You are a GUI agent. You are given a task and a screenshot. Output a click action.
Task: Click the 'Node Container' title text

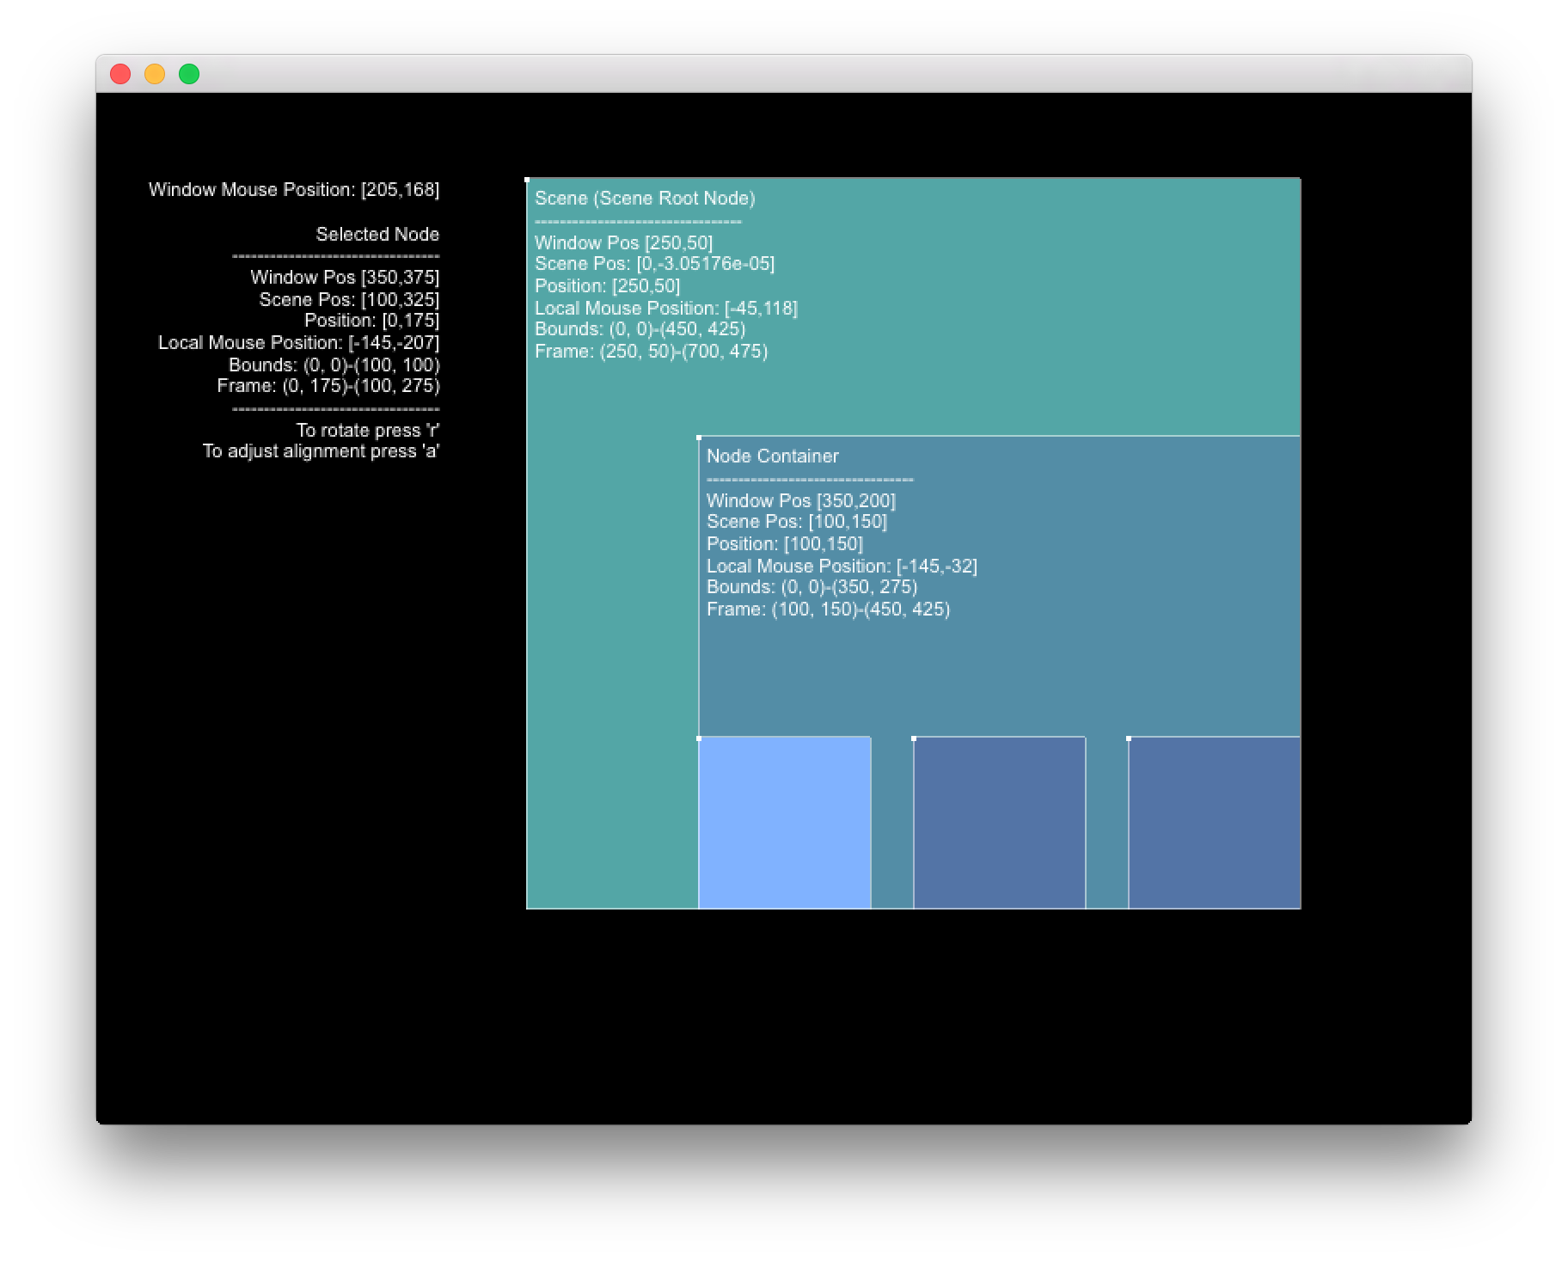click(772, 456)
